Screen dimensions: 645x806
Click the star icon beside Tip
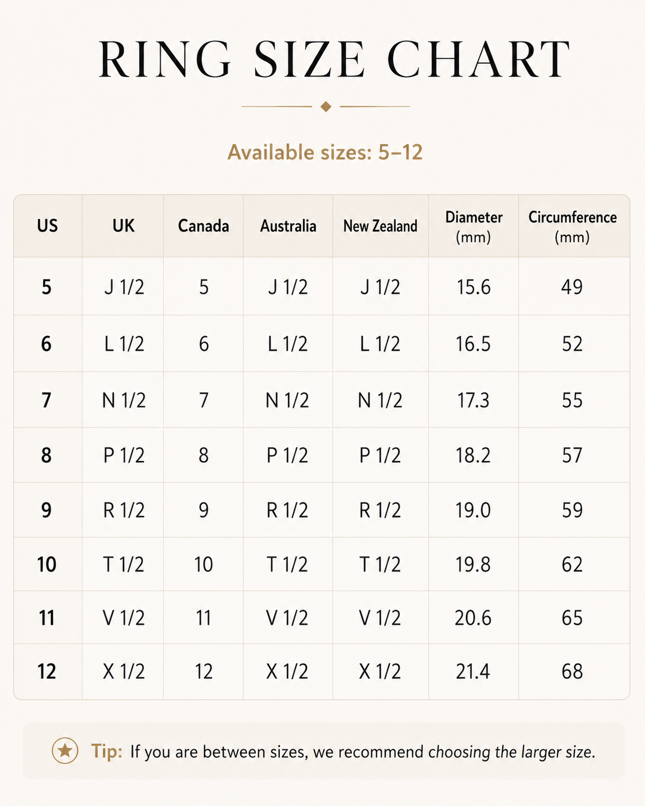pyautogui.click(x=65, y=751)
